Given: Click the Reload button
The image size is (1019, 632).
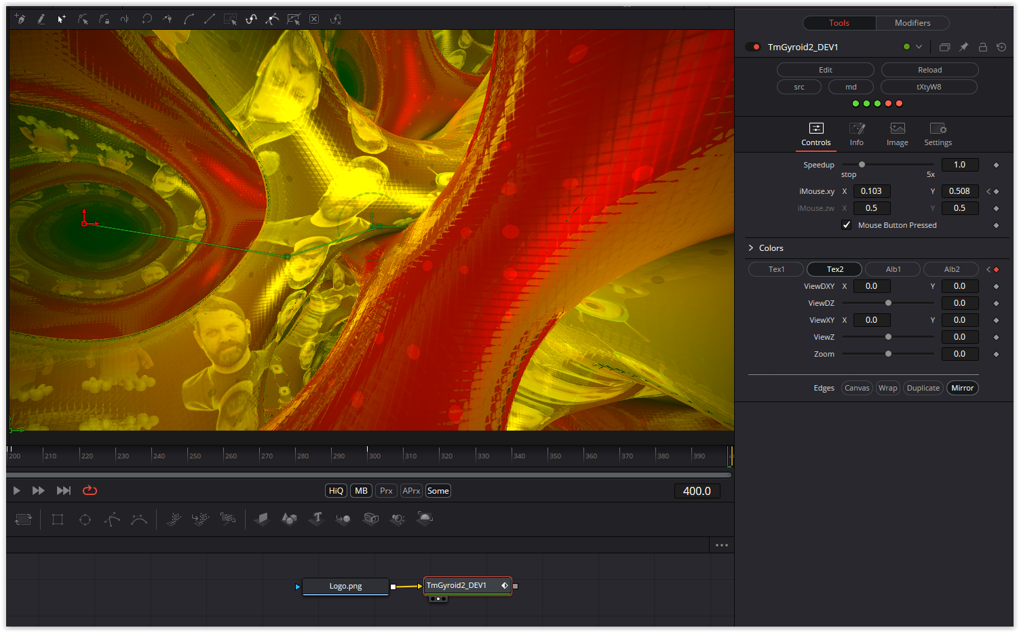Looking at the screenshot, I should tap(929, 70).
